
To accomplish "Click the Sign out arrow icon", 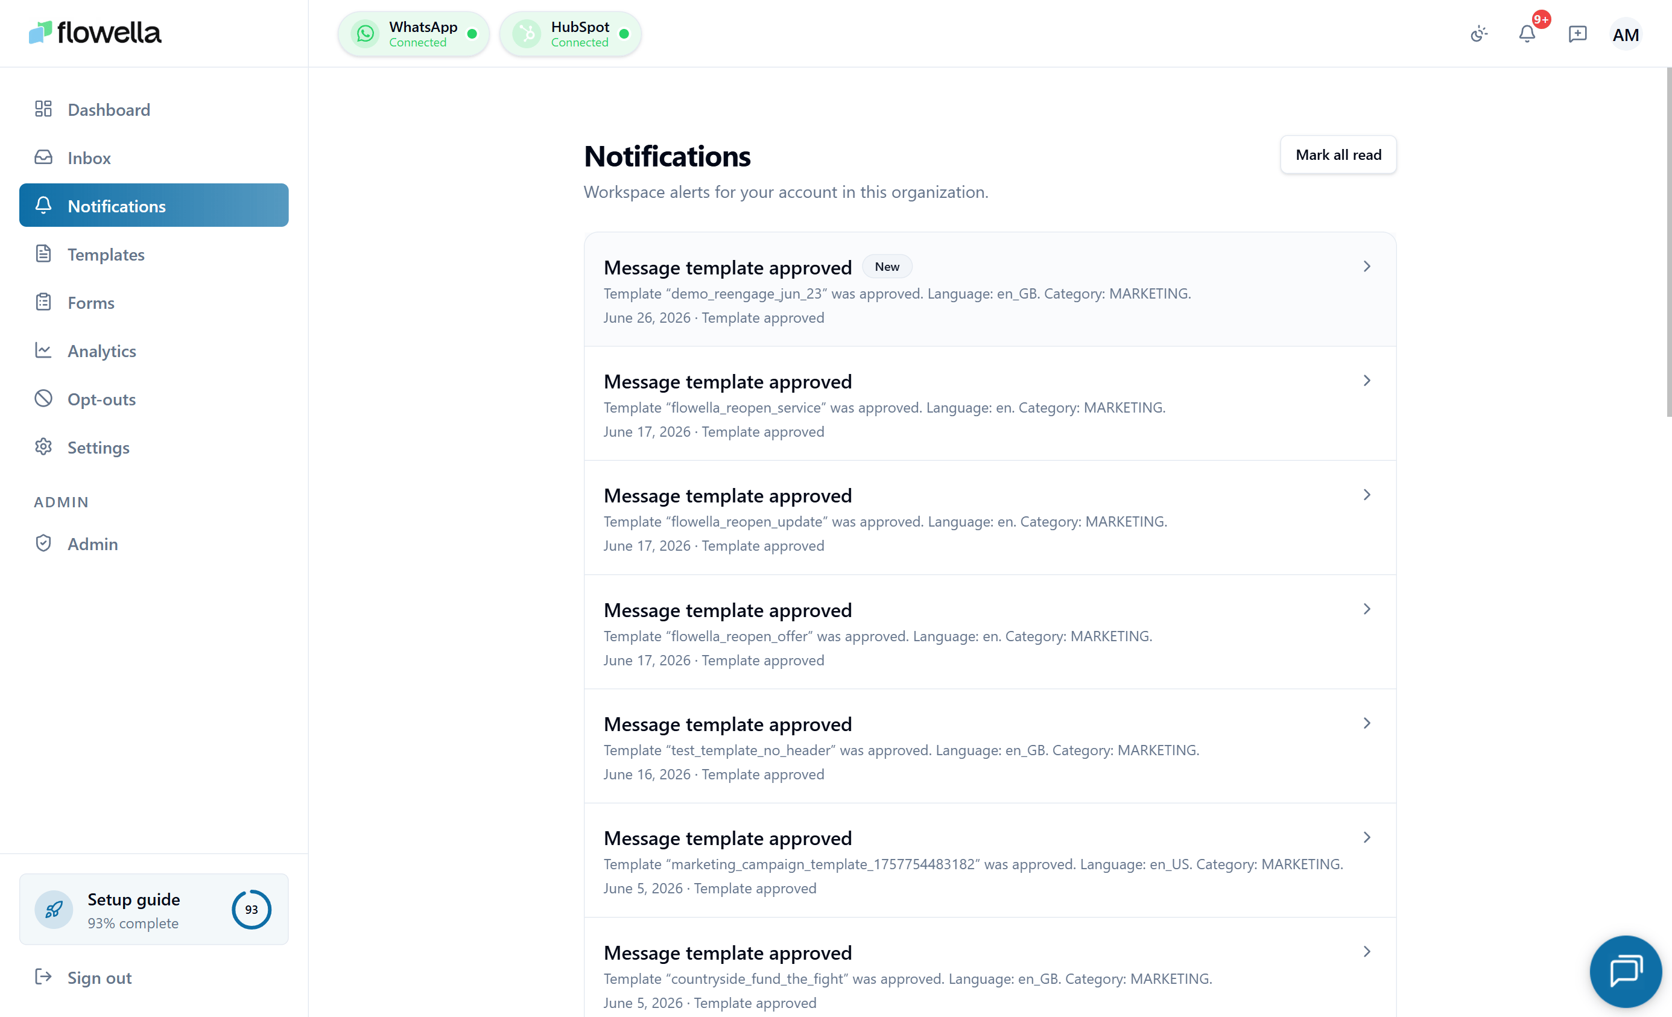I will point(43,977).
